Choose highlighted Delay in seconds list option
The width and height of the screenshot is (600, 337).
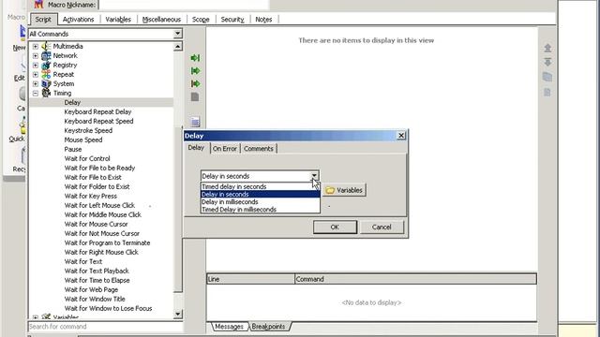pyautogui.click(x=261, y=194)
